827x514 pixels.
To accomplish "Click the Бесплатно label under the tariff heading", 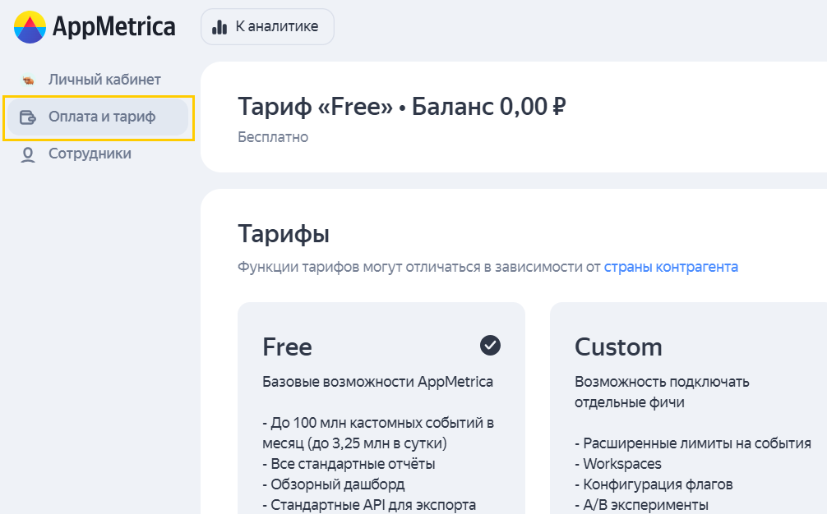I will 273,137.
